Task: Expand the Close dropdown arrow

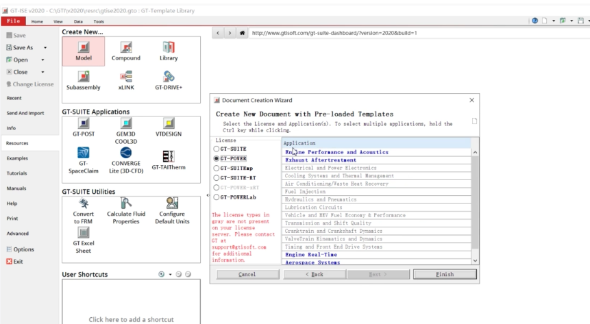Action: 42,72
